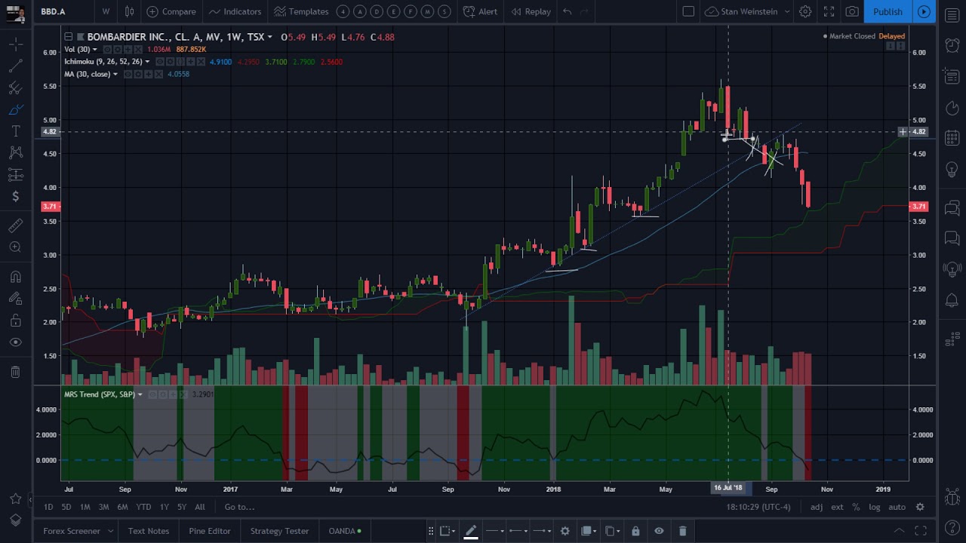The height and width of the screenshot is (543, 966).
Task: Enter fullscreen mode from top toolbar
Action: pos(829,11)
